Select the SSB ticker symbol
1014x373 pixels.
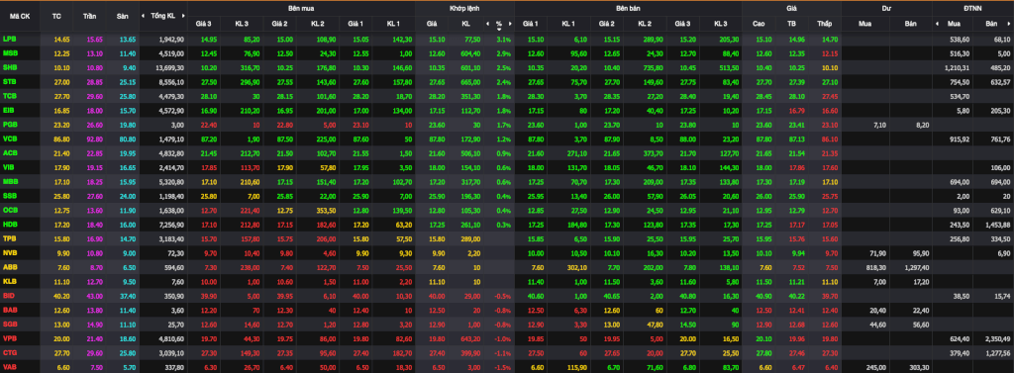click(10, 195)
